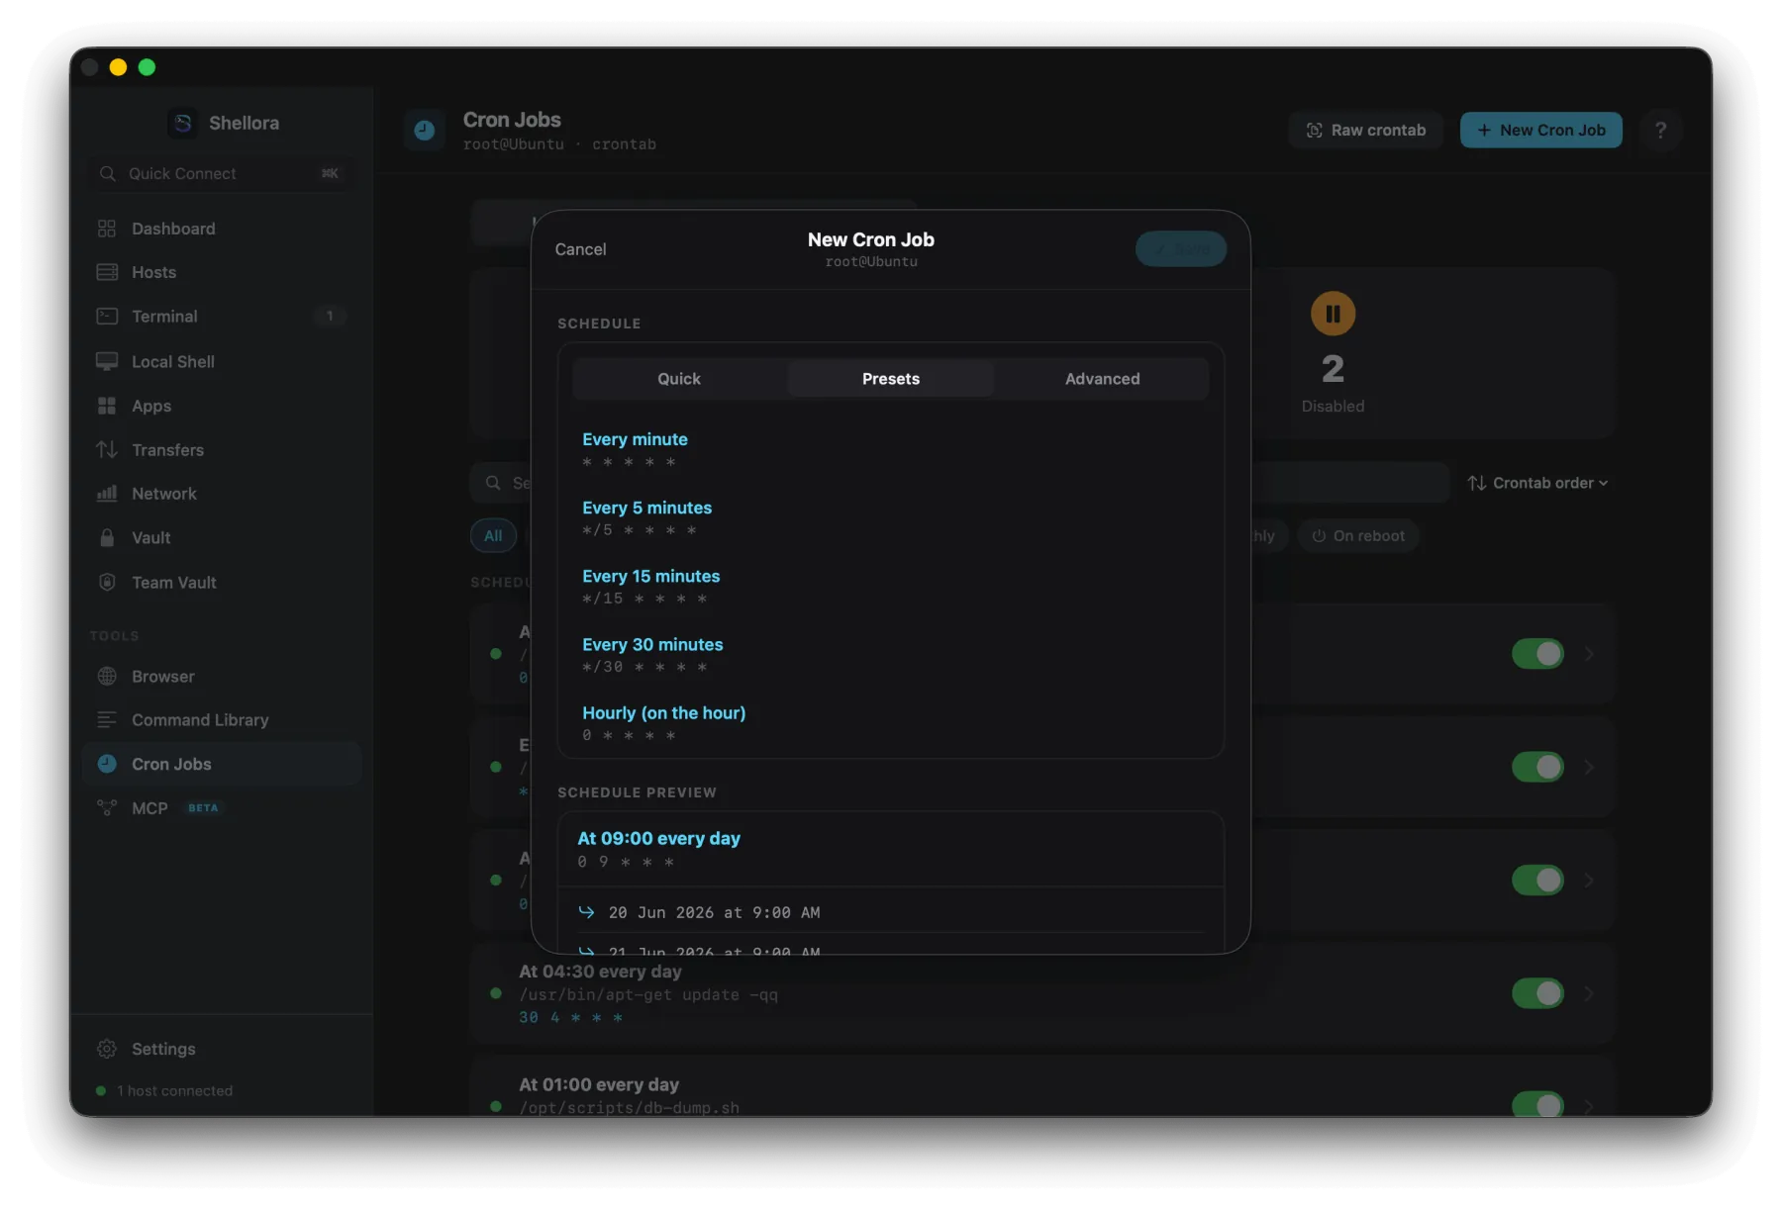Click the Terminal session count badge
Image resolution: width=1782 pixels, height=1209 pixels.
330,317
